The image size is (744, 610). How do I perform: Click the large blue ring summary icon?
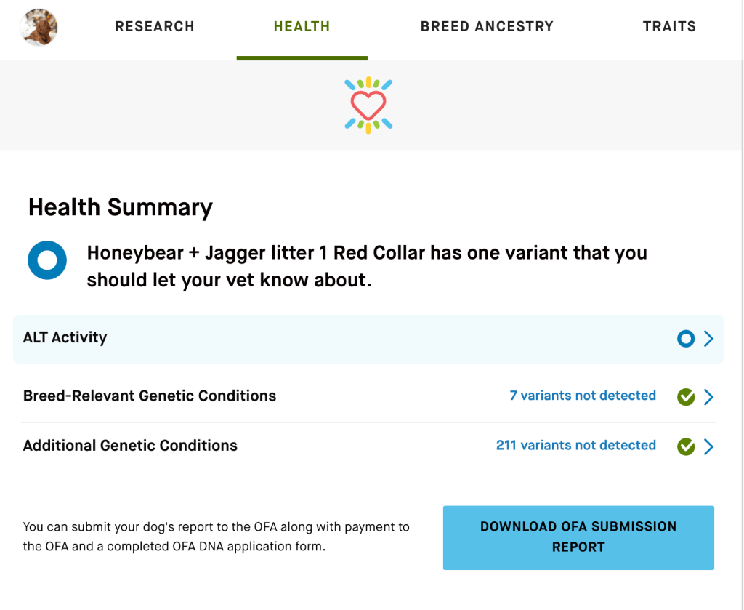pos(47,260)
